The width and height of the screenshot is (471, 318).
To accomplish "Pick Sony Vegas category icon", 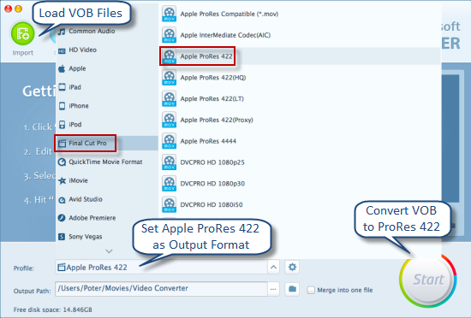I will click(x=62, y=237).
